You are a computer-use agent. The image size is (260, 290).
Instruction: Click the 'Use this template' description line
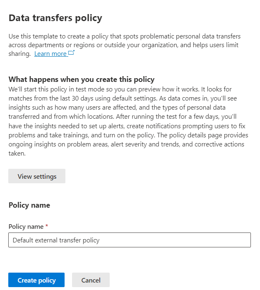[124, 36]
